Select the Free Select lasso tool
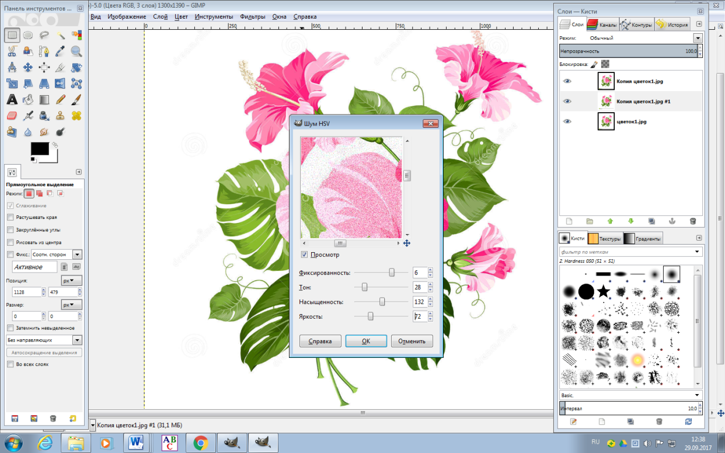This screenshot has width=725, height=453. pos(44,36)
